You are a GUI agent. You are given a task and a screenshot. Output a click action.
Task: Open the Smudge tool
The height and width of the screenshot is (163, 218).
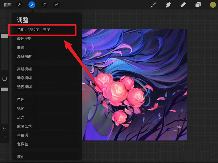[168, 5]
